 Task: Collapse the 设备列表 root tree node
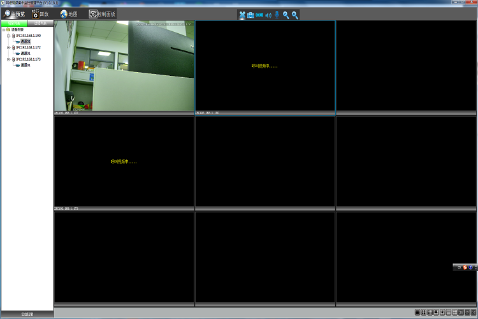[x=4, y=29]
